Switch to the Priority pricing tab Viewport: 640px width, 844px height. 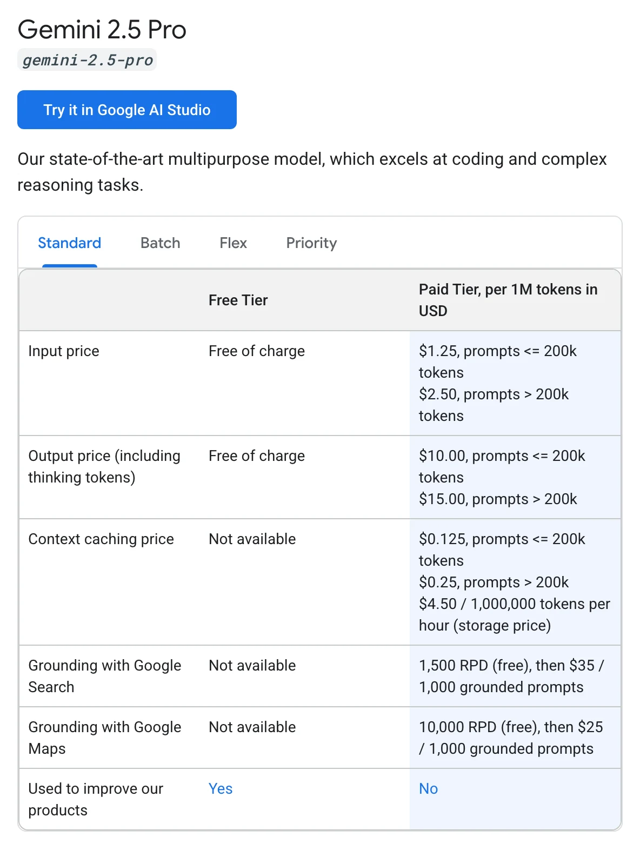311,243
